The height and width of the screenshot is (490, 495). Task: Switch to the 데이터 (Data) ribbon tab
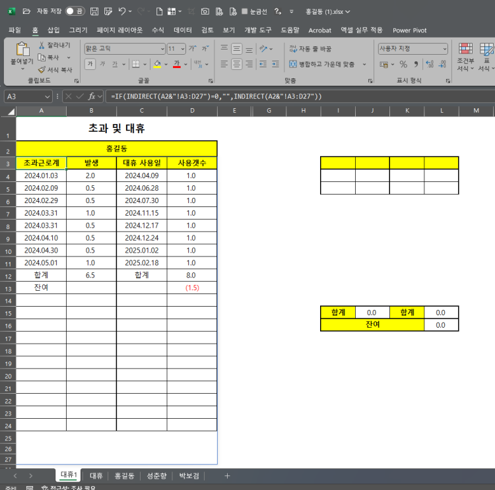[183, 30]
